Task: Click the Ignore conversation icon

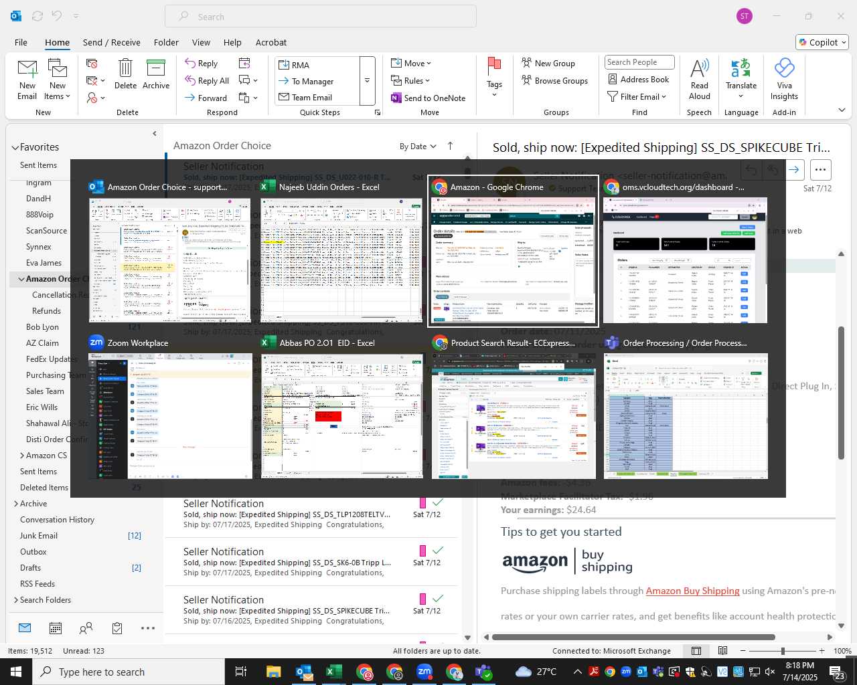Action: tap(92, 63)
